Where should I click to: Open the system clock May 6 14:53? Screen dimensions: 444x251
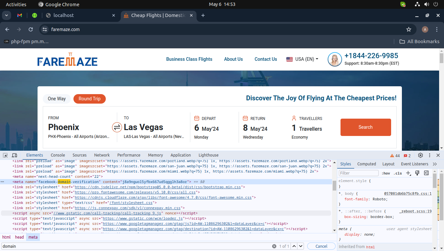(x=222, y=4)
